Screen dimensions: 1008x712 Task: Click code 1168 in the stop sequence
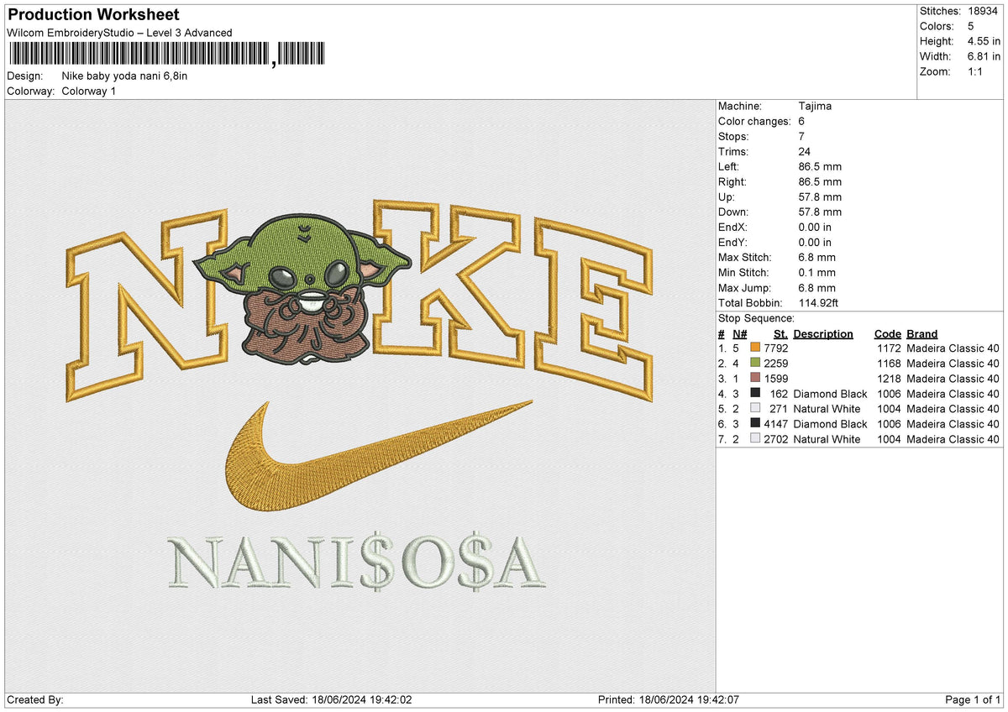pyautogui.click(x=889, y=364)
